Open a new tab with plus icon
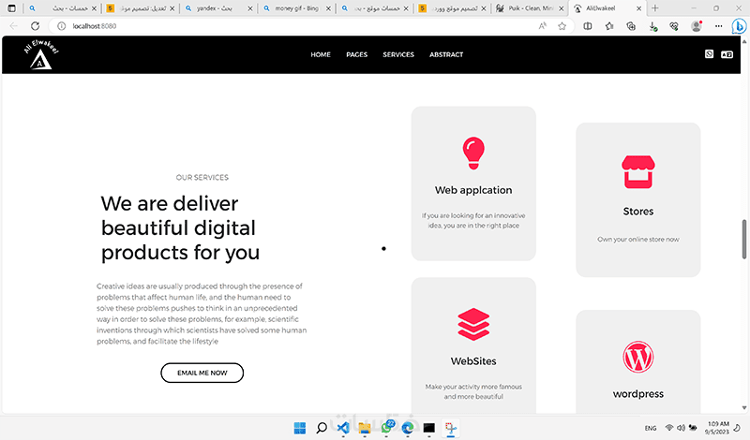Image resolution: width=750 pixels, height=440 pixels. (x=654, y=8)
